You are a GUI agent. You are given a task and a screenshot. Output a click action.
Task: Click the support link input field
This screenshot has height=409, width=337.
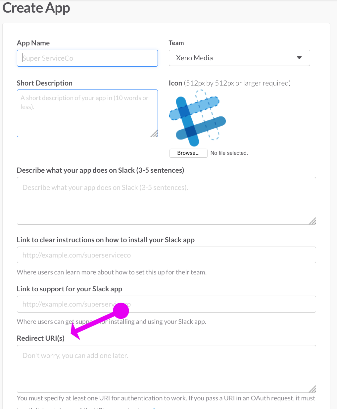click(166, 304)
